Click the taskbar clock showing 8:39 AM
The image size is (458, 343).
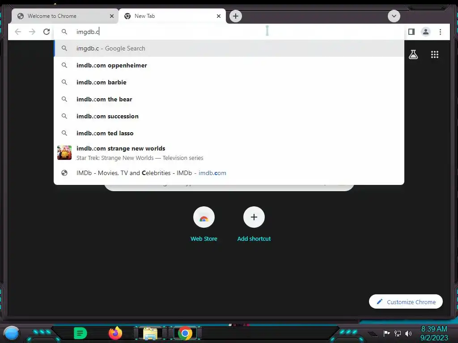pos(434,333)
